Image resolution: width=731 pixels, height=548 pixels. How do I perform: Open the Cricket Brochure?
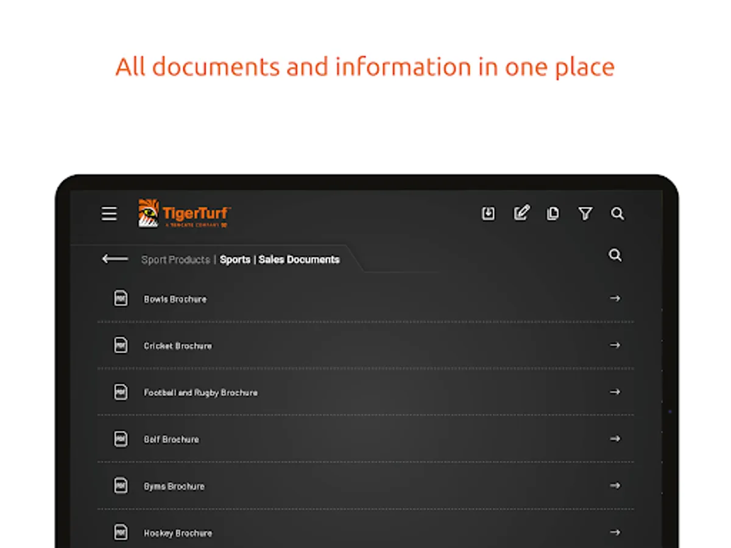point(365,345)
